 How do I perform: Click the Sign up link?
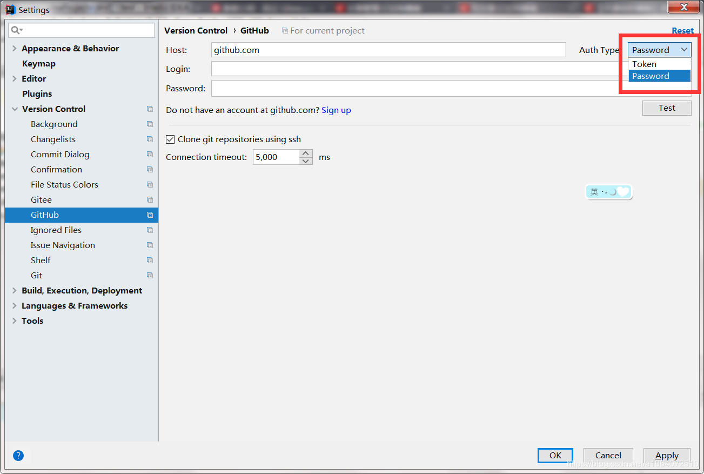tap(336, 110)
